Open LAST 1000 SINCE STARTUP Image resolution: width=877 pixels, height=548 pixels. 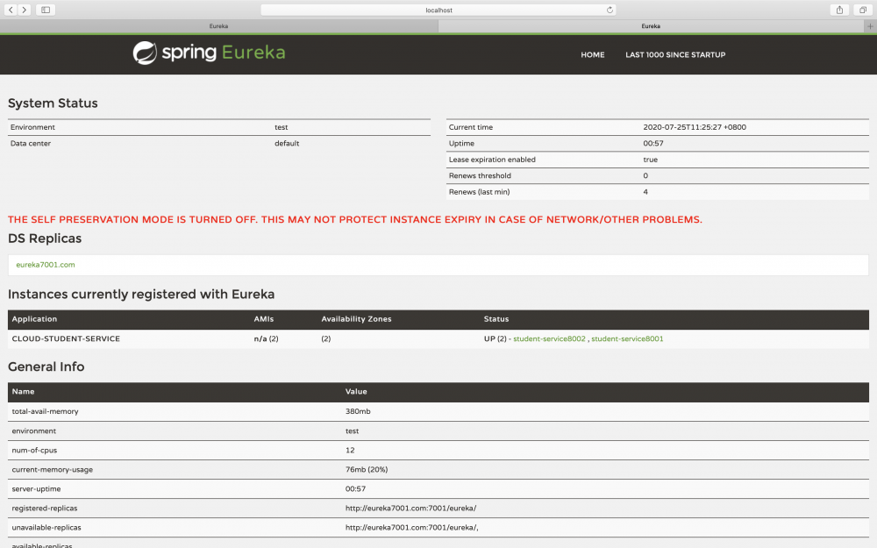pyautogui.click(x=675, y=54)
